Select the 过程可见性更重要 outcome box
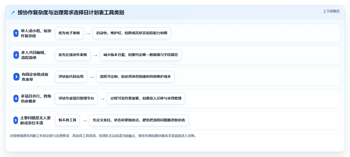The height and width of the screenshot is (157, 350). coord(146,99)
